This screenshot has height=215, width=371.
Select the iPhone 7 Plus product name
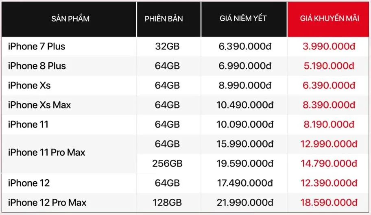click(37, 46)
